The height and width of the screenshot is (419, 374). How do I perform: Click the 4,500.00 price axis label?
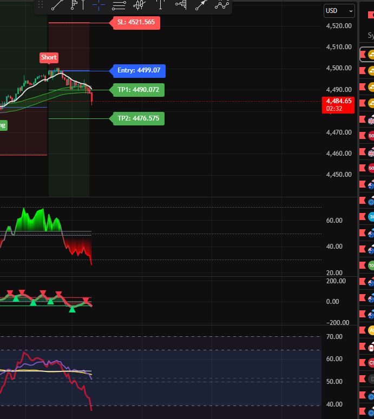point(339,68)
